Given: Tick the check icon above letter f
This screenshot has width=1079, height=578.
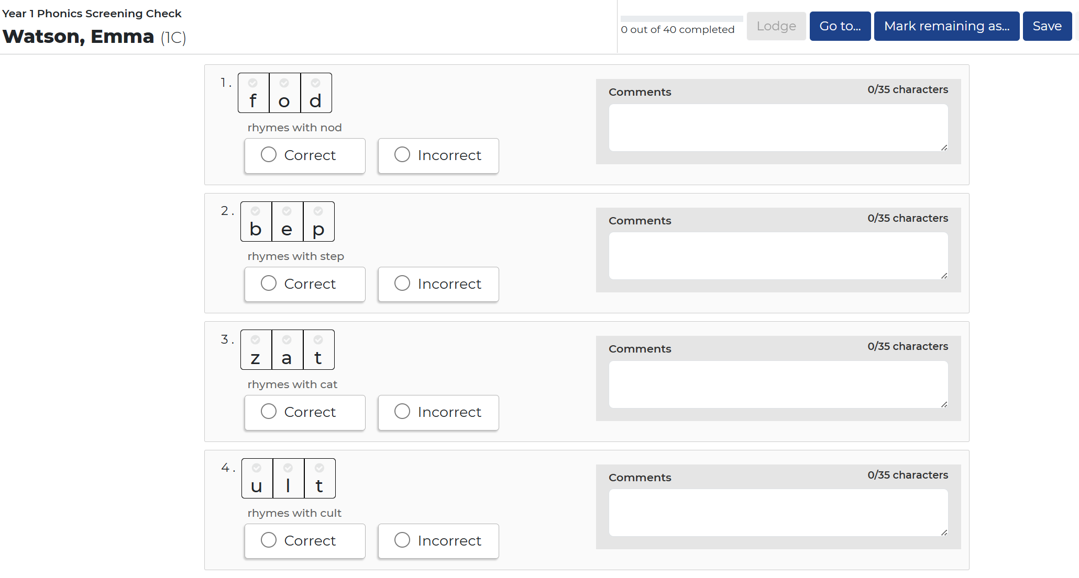Looking at the screenshot, I should coord(253,83).
